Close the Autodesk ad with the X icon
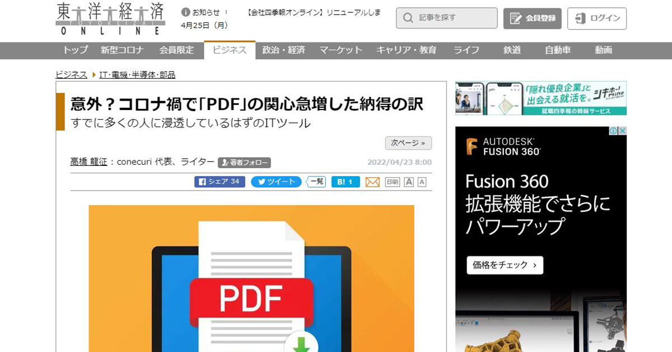 click(622, 131)
